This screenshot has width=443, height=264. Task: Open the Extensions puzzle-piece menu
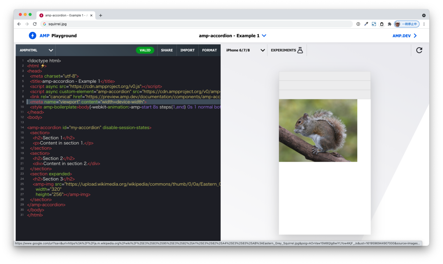coord(389,24)
